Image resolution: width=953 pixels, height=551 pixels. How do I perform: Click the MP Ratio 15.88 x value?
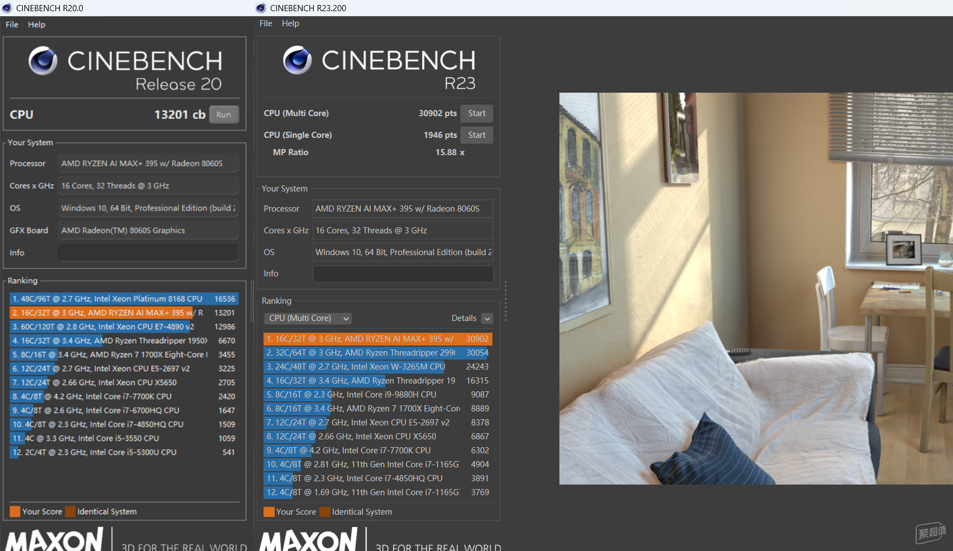[x=450, y=152]
